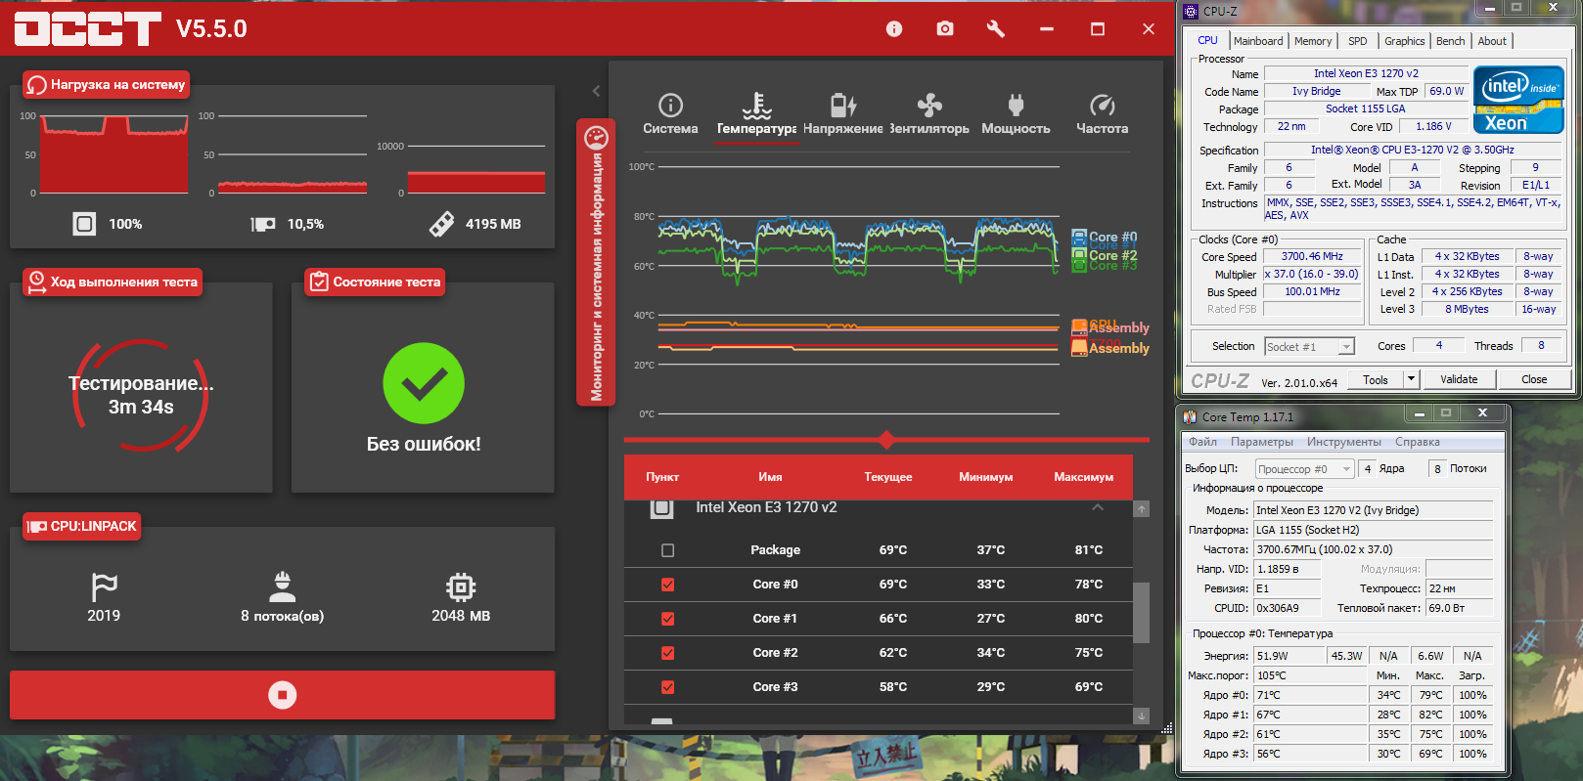Open the Мощность power tab
Viewport: 1583px width, 781px height.
click(x=1016, y=114)
